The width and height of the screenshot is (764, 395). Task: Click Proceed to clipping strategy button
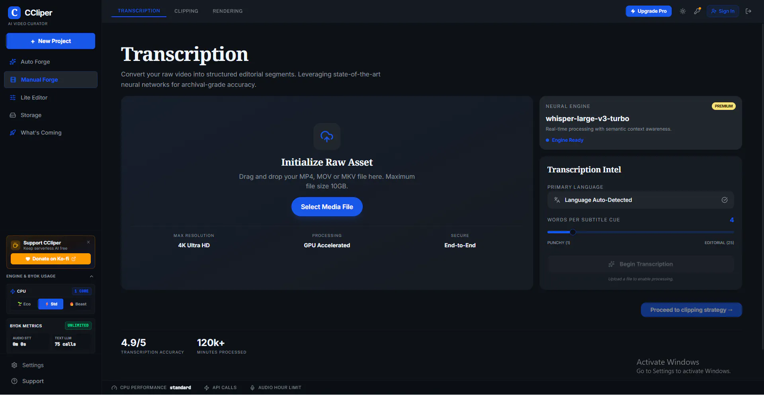pos(692,310)
